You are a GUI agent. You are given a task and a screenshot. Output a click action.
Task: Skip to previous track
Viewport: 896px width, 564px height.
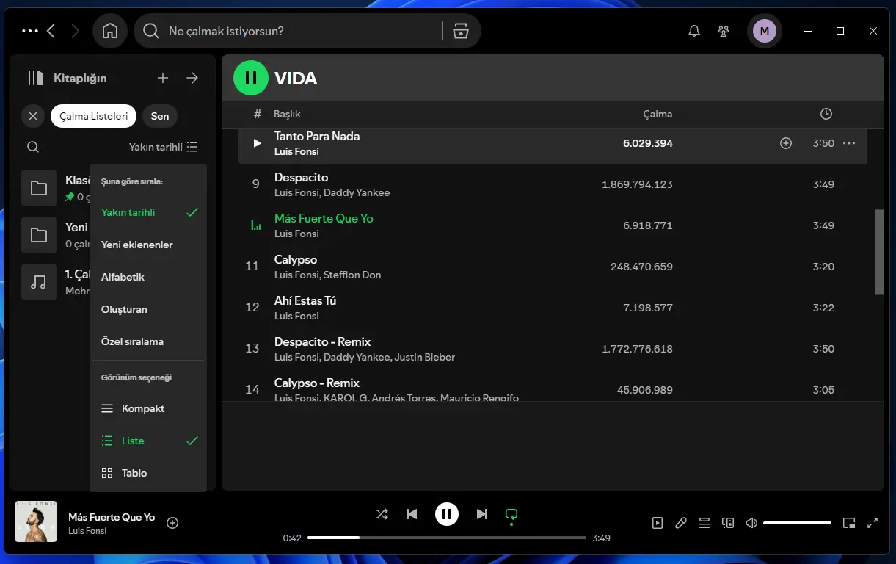412,514
